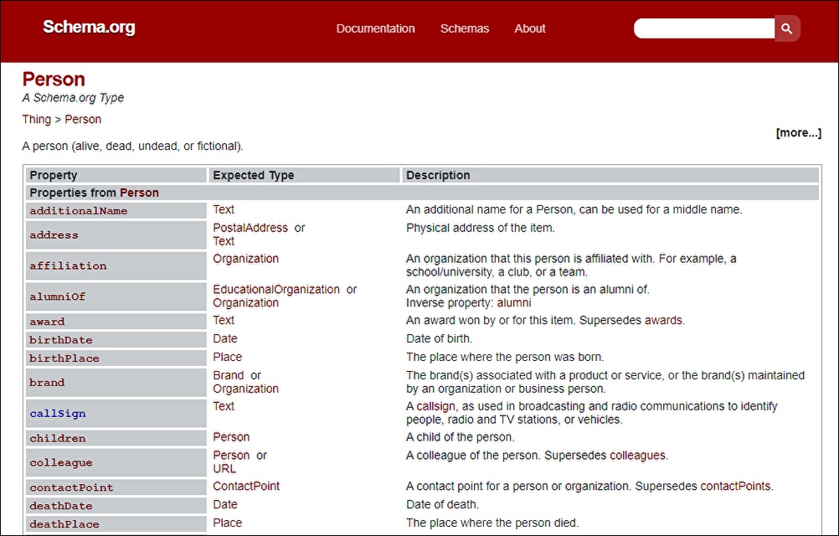Click 'The place where the person died.'

tap(492, 523)
